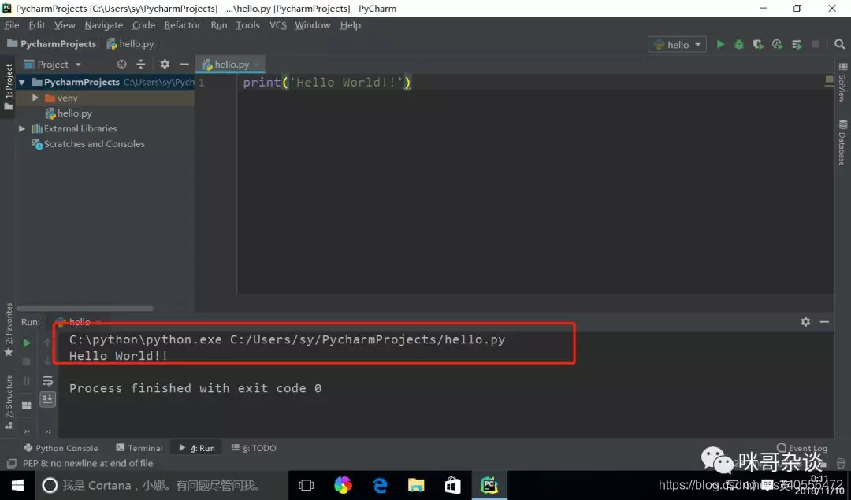Screen dimensions: 851x500
Task: Click the down-arrow stack trace icon
Action: tap(47, 361)
